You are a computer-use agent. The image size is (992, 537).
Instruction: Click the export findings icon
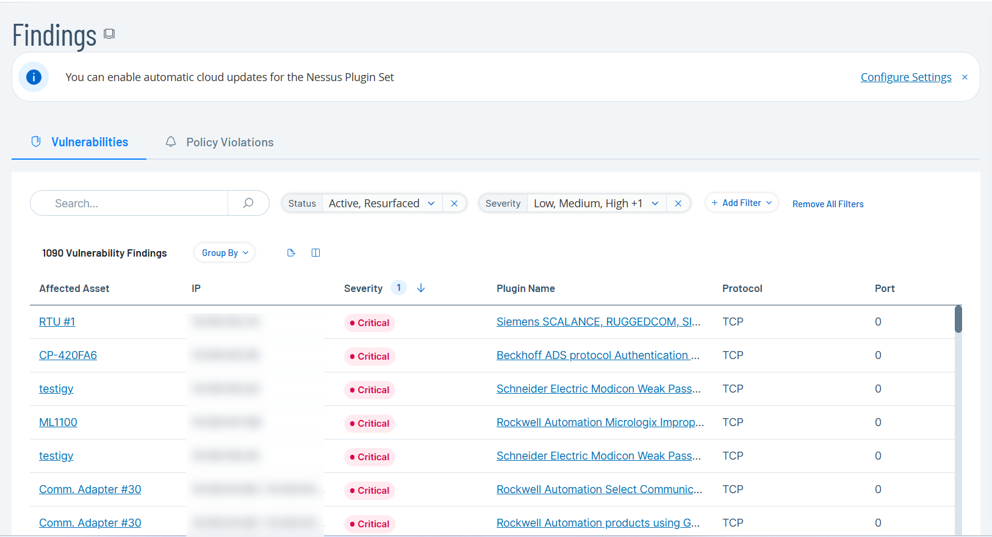click(291, 253)
